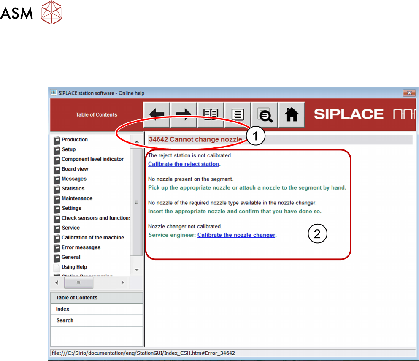Click the book icon beside Settings
The width and height of the screenshot is (419, 361).
coord(57,209)
